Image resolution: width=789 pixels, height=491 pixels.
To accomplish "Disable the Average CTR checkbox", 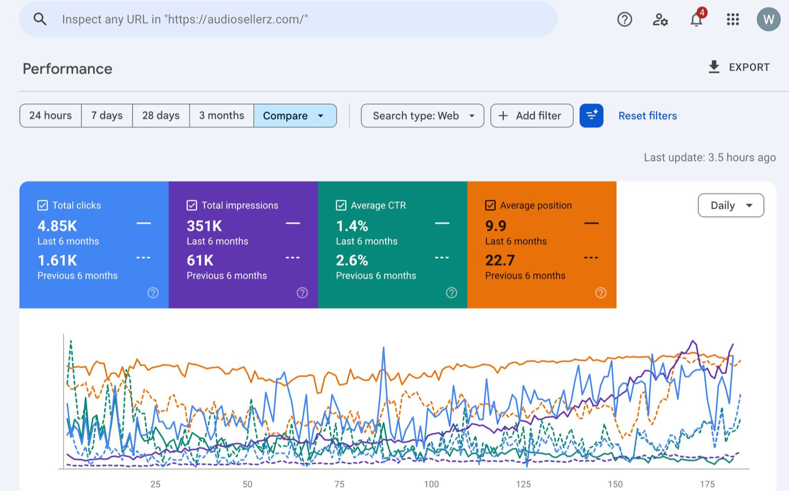I will click(341, 205).
